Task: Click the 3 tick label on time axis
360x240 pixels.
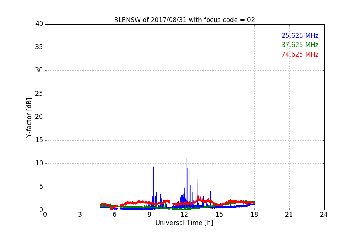Action: (80, 215)
